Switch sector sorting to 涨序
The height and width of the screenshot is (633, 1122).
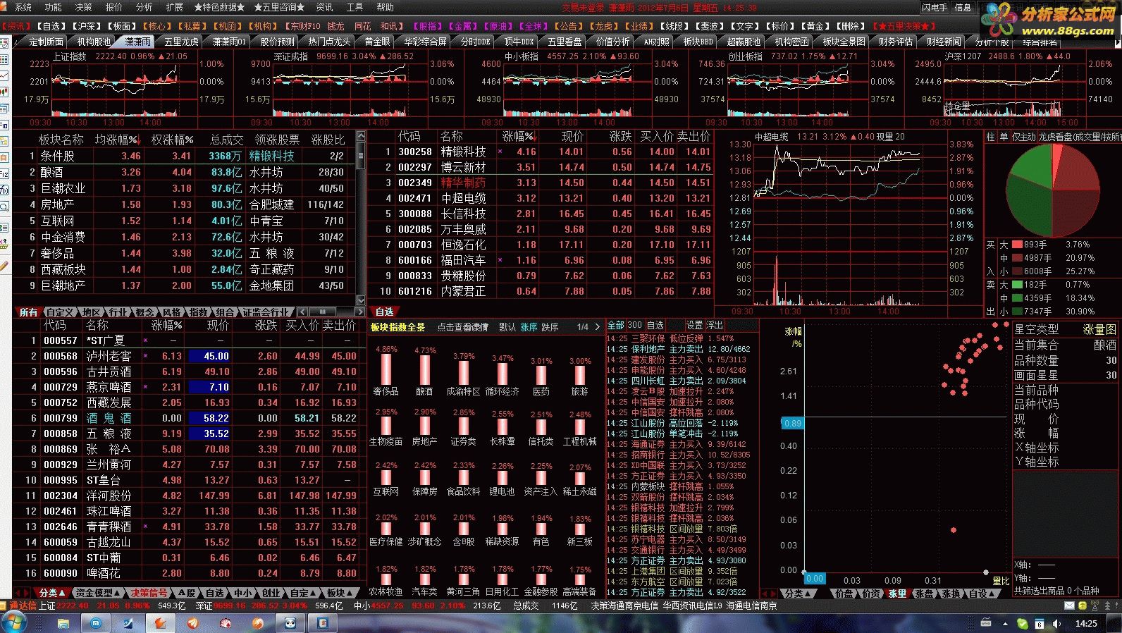tap(529, 327)
